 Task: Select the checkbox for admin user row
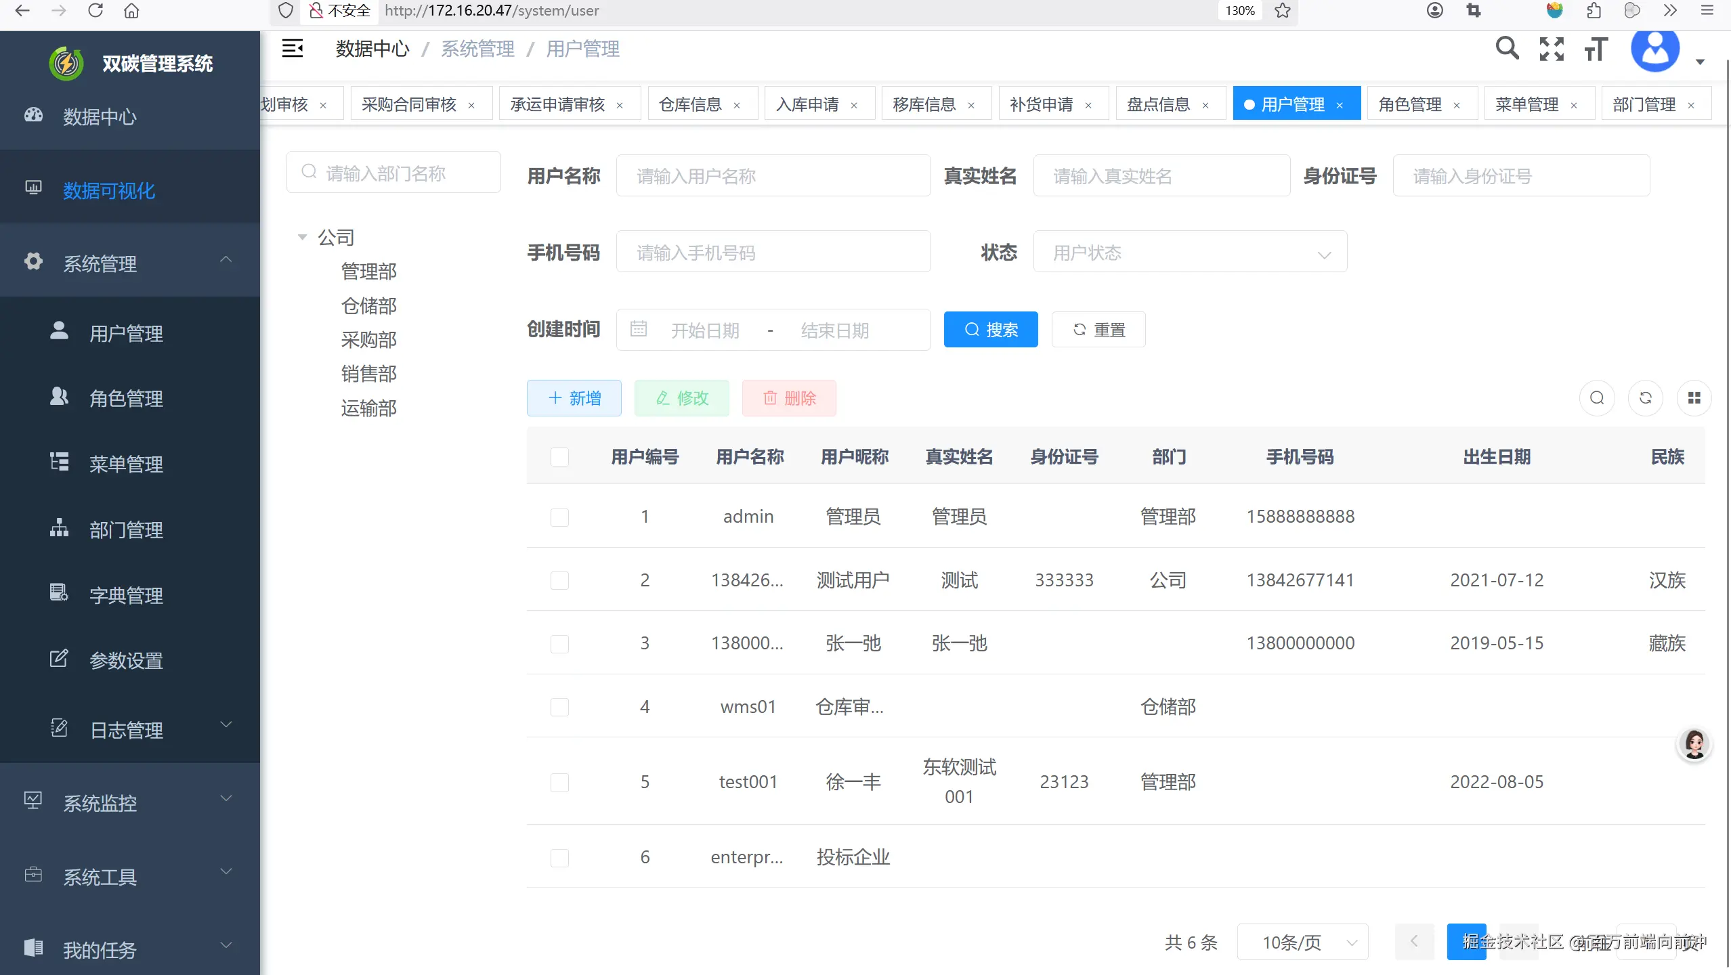tap(559, 517)
